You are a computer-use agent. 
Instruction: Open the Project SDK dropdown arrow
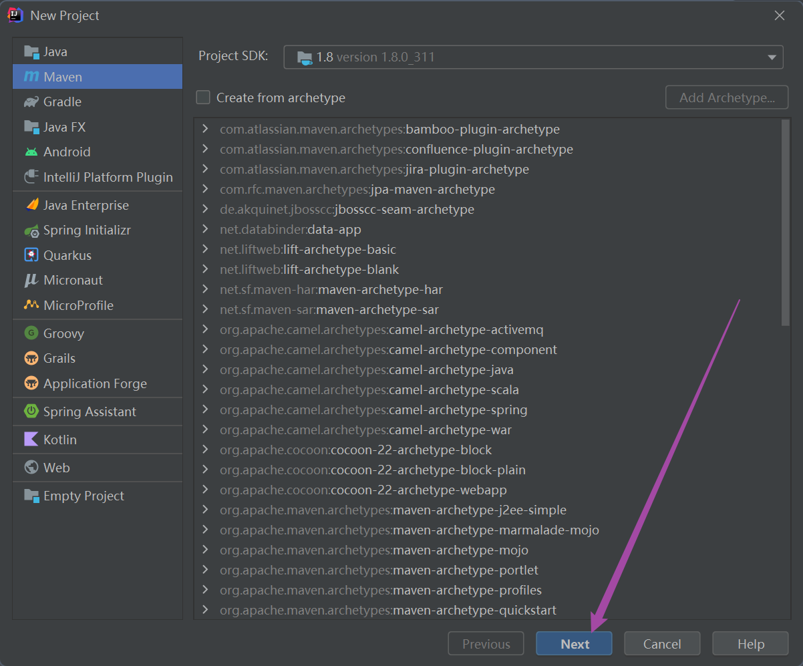772,57
